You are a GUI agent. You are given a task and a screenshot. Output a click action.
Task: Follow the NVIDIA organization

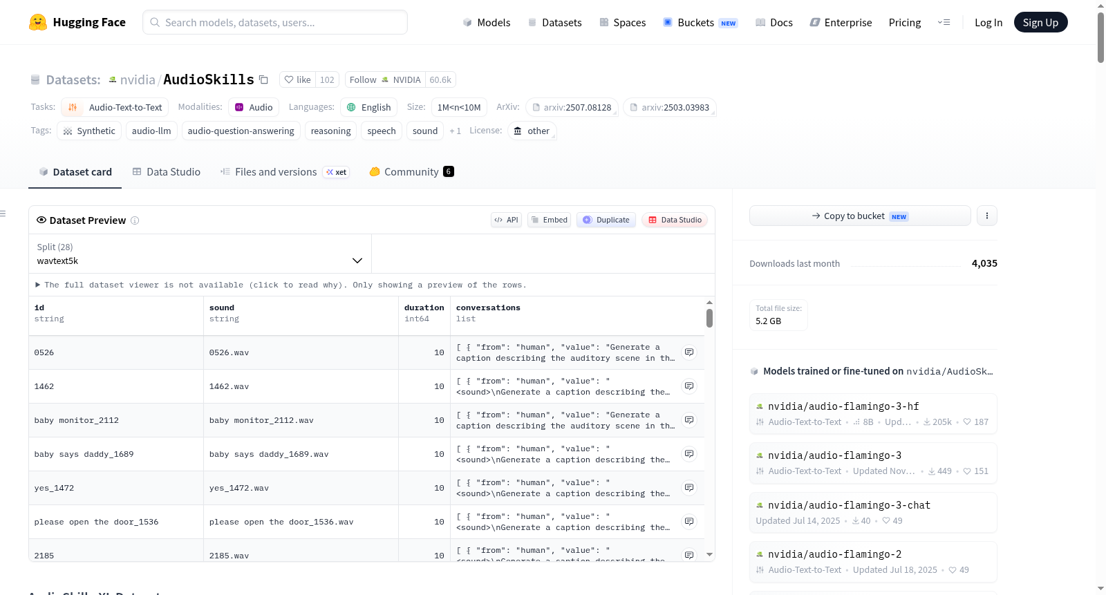pyautogui.click(x=385, y=79)
